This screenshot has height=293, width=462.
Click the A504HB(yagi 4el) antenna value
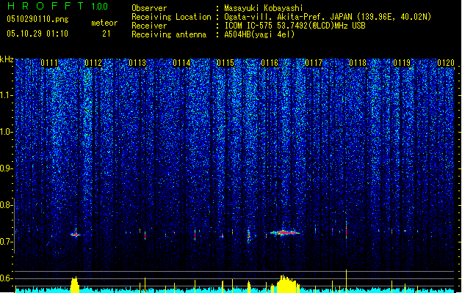(x=259, y=34)
